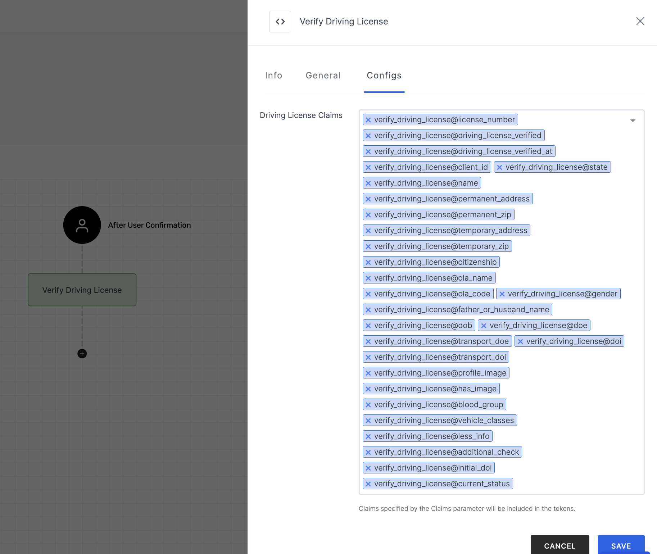Remove the dob claim tag
This screenshot has height=554, width=657.
[x=368, y=326]
